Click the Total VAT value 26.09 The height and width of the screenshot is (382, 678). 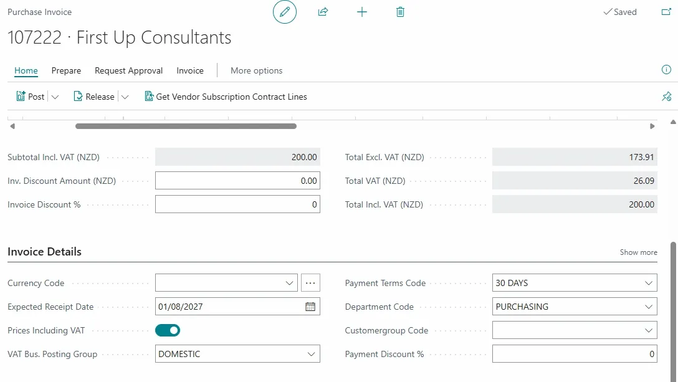(575, 181)
